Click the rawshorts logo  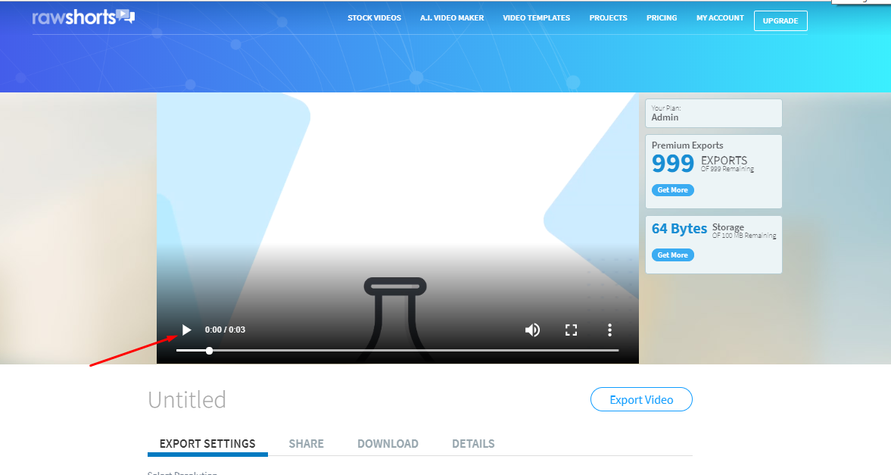pyautogui.click(x=83, y=17)
